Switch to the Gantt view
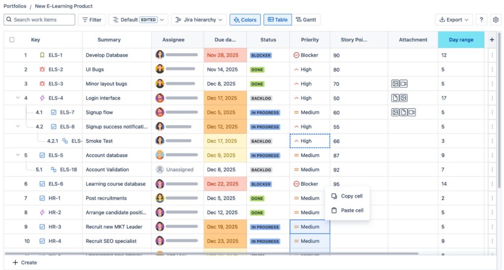 click(x=306, y=20)
